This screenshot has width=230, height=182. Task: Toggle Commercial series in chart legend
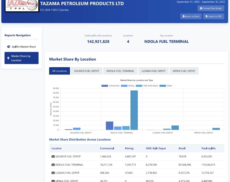[x=110, y=86]
